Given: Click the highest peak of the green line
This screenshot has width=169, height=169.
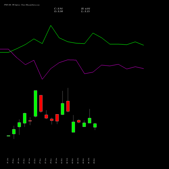Looking at the screenshot, I should 51,26.
